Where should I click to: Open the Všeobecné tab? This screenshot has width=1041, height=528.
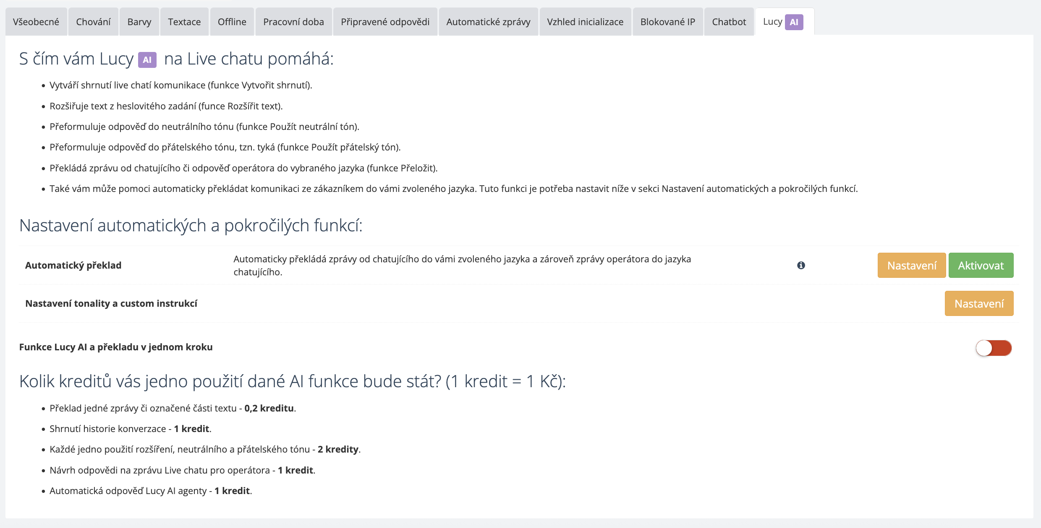[x=36, y=22]
